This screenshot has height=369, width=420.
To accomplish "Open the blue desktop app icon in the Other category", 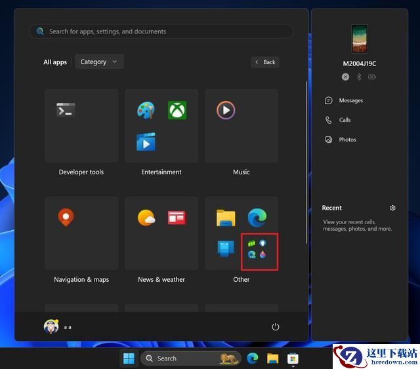I will (226, 248).
